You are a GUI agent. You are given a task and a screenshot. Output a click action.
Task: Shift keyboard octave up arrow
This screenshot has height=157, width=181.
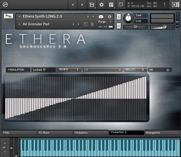(5, 143)
